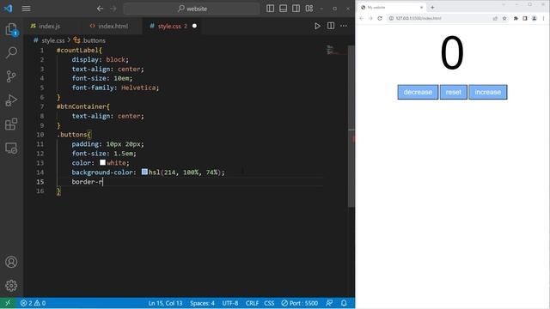550x309 pixels.
Task: Open the Accounts menu icon
Action: [x=11, y=262]
